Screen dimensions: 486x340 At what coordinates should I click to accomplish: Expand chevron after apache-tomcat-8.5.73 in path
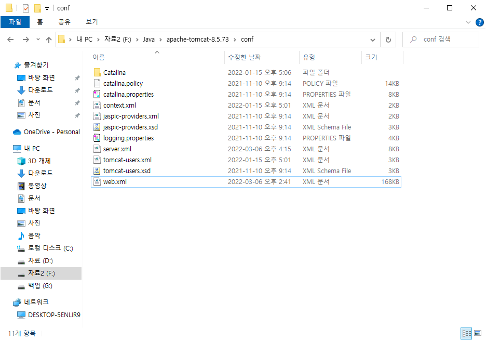(x=235, y=40)
